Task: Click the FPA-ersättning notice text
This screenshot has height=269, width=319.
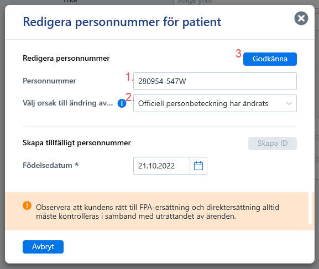Action: (158, 212)
